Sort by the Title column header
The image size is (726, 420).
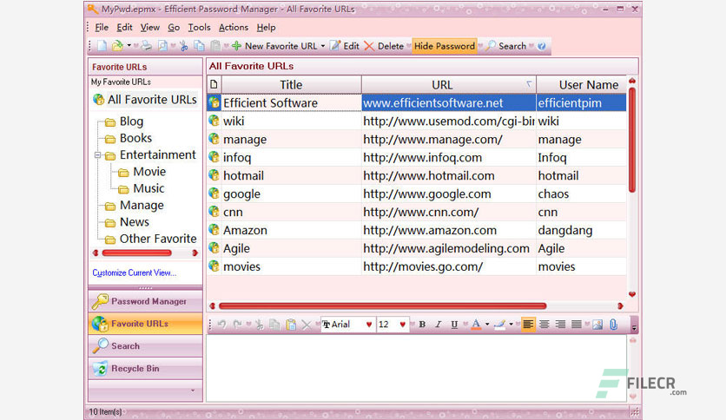coord(291,85)
